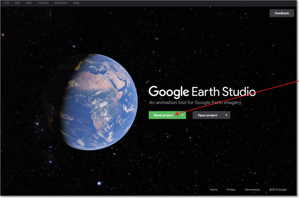Expand the Open project dropdown arrow
The image size is (299, 198).
point(226,115)
